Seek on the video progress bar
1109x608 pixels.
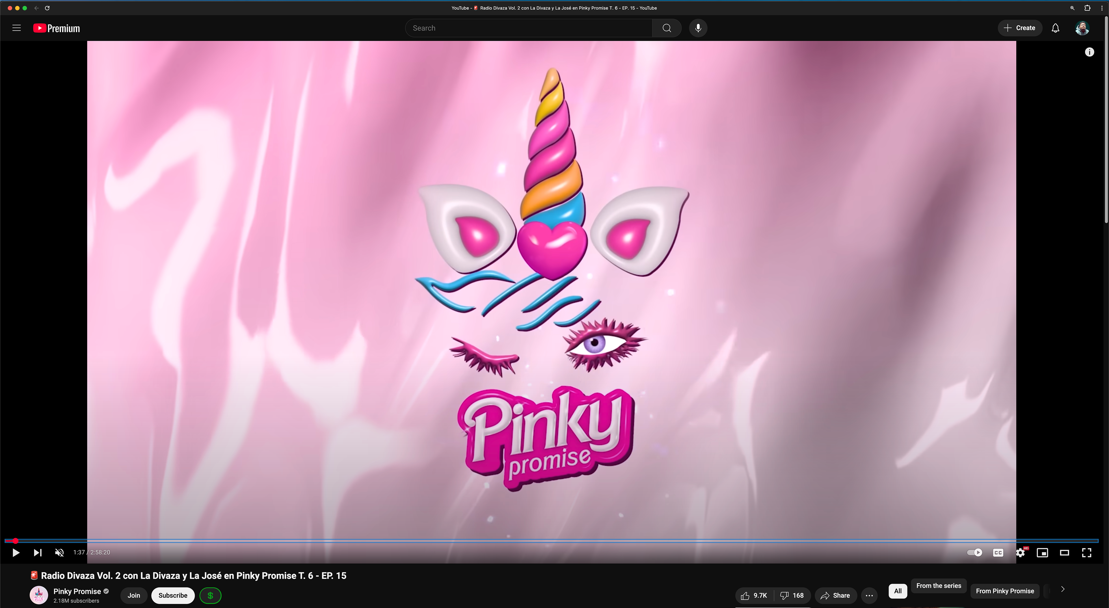coord(552,541)
